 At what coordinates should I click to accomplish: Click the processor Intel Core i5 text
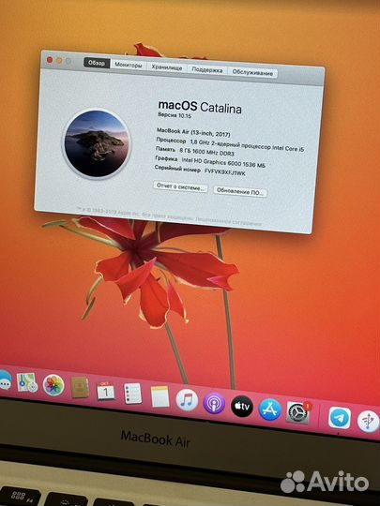[x=247, y=145]
